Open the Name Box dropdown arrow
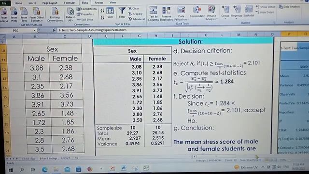The width and height of the screenshot is (309, 174). point(34,30)
